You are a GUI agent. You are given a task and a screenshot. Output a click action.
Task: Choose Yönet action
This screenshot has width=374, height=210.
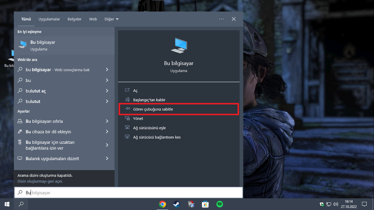pos(179,118)
